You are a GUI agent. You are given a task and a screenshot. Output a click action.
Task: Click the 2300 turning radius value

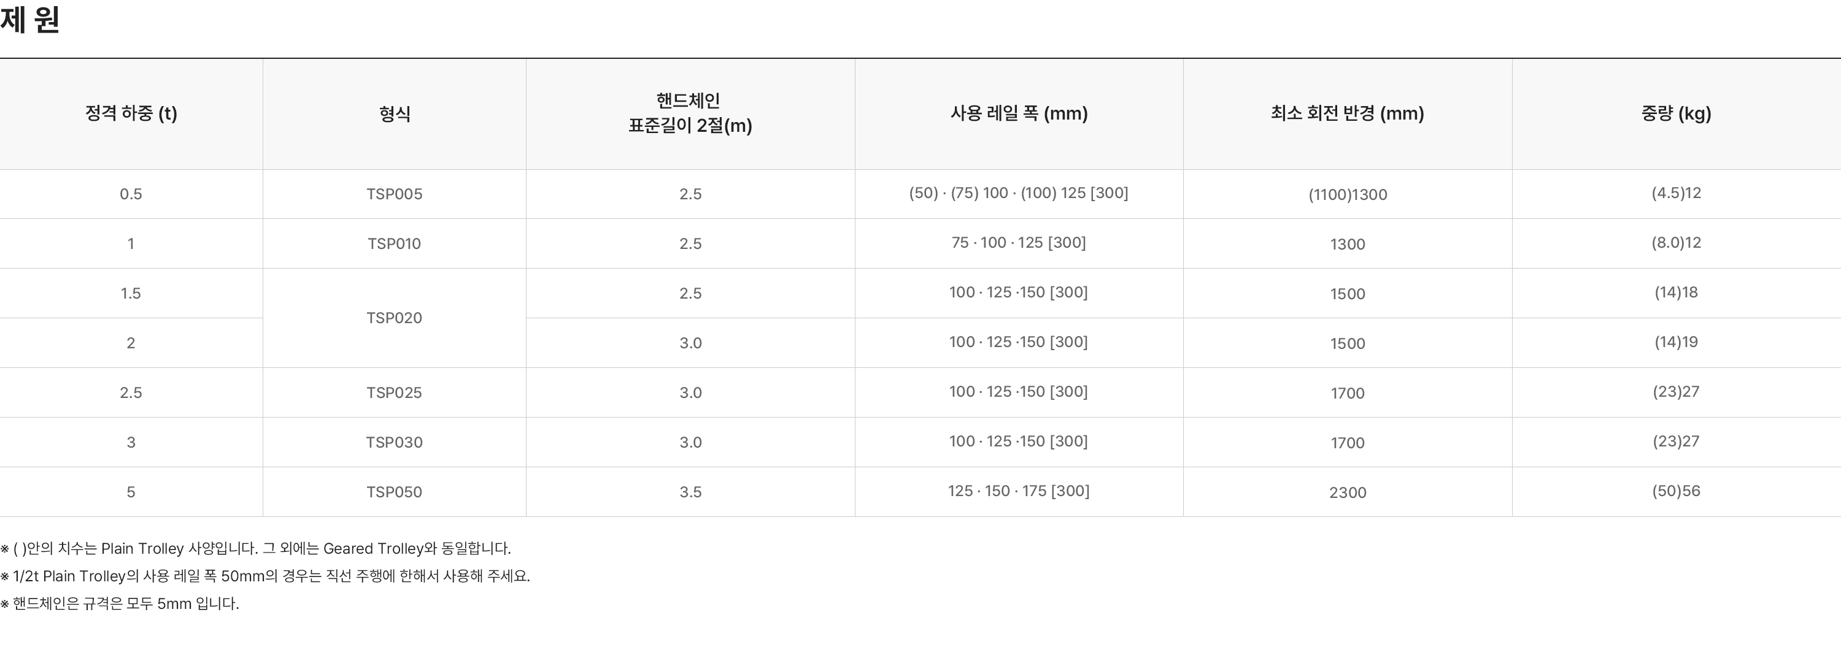(1347, 492)
